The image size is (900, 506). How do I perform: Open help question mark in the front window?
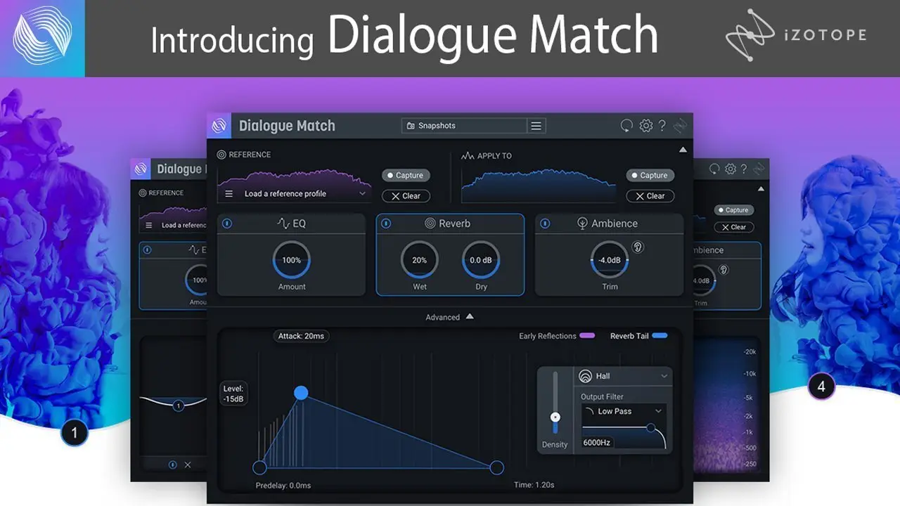(662, 126)
